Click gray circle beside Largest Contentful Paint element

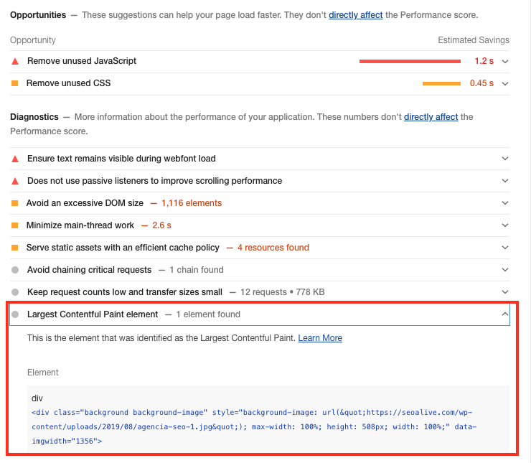click(15, 314)
